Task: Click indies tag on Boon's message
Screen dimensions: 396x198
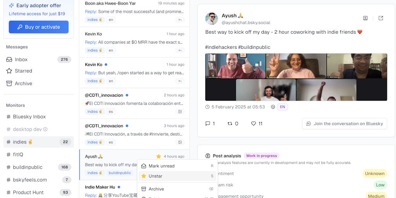Action: [x=95, y=20]
